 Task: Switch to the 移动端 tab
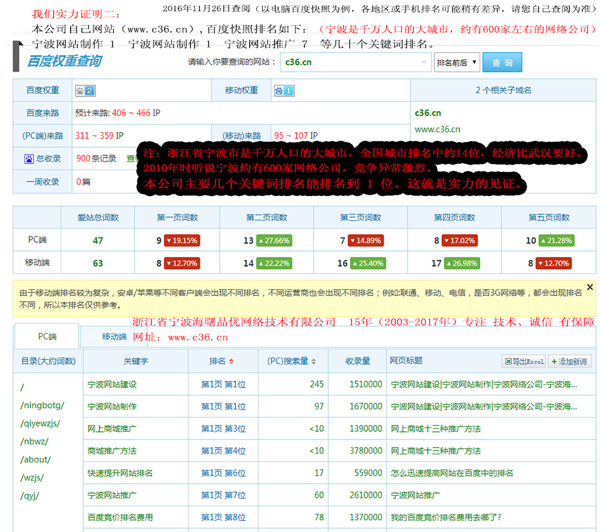point(114,337)
